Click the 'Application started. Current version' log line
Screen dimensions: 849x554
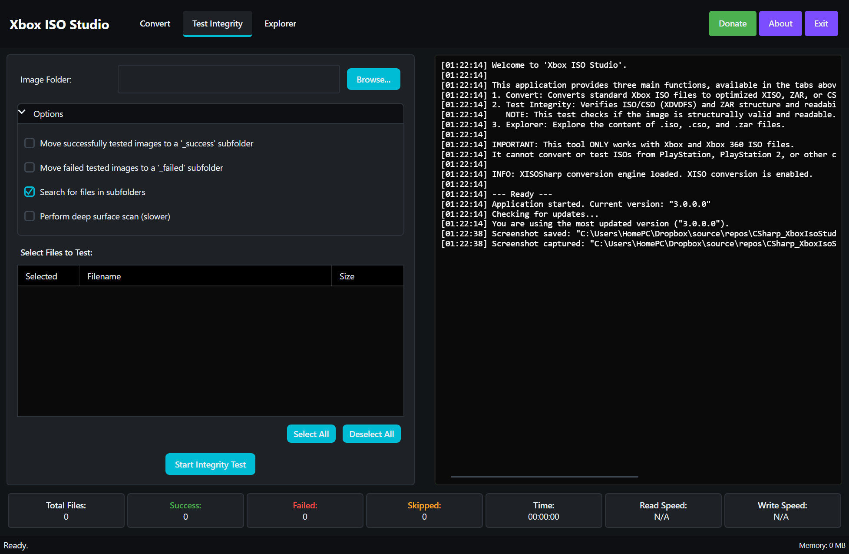[x=576, y=204]
